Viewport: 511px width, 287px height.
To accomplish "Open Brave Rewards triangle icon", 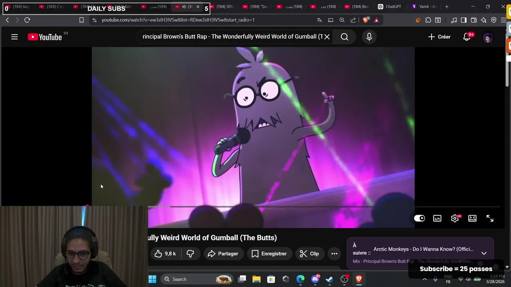I will [376, 20].
